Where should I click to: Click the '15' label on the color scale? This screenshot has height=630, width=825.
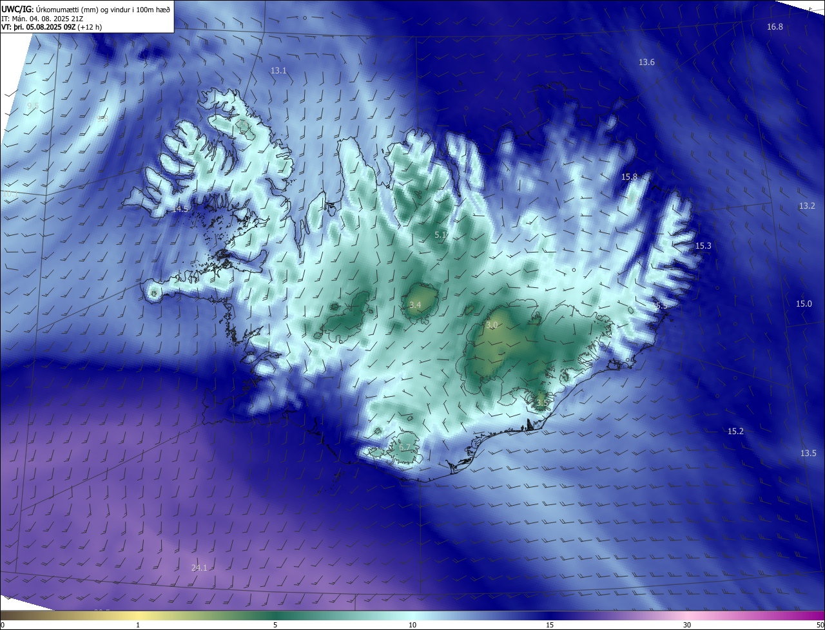point(550,625)
